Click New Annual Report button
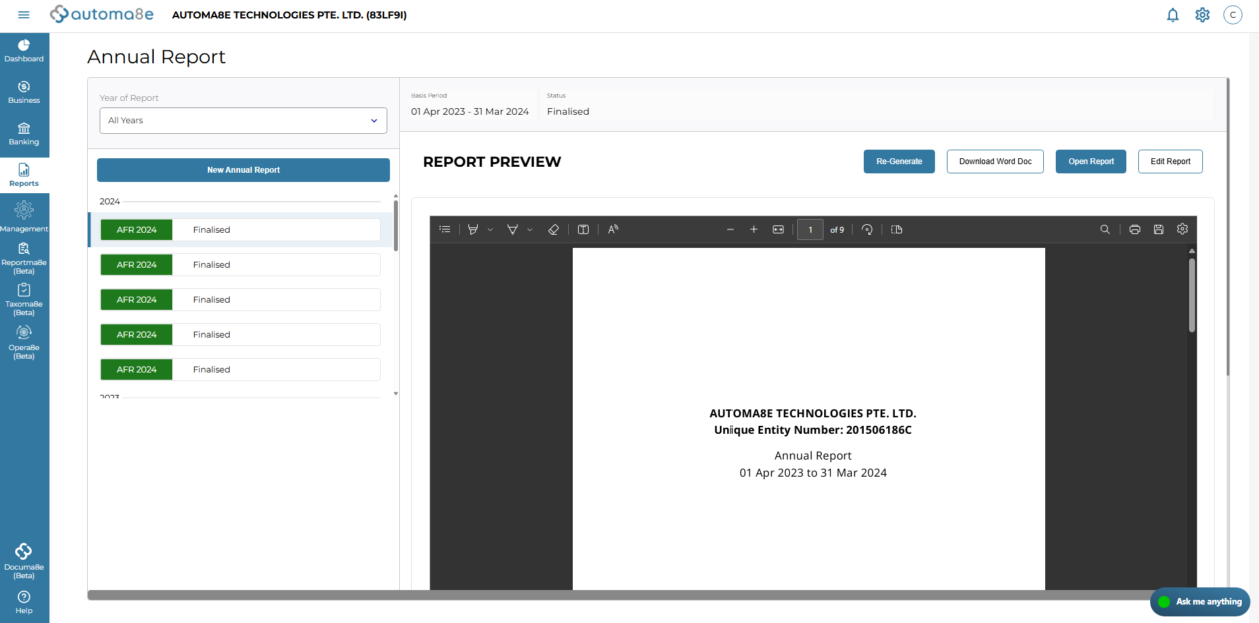Image resolution: width=1259 pixels, height=623 pixels. coord(243,170)
